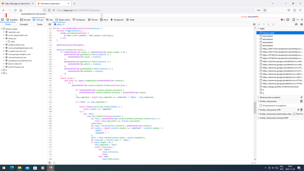Expand www.googletagmanager.com node

pos(4,48)
